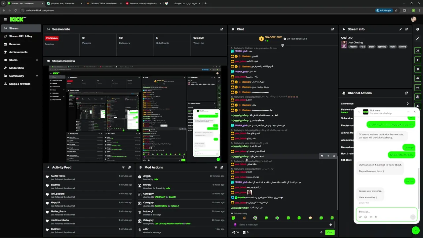Screen dimensions: 423x238
Task: Expand the Community sidebar section
Action: tap(37, 76)
